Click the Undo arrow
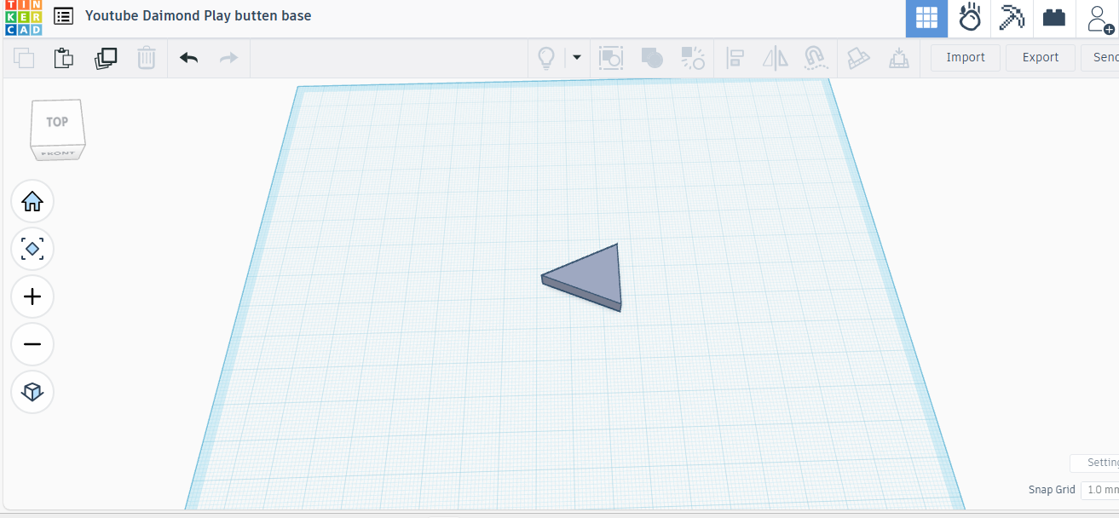The width and height of the screenshot is (1119, 518). point(188,58)
